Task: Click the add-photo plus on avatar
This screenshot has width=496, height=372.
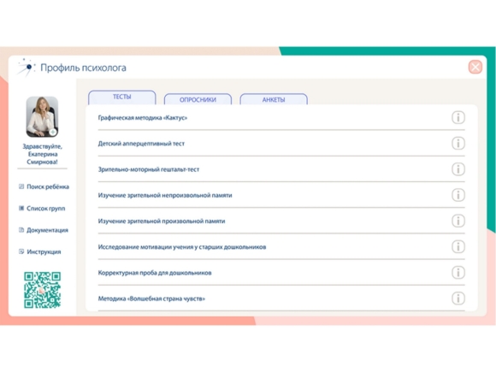Action: 53,132
